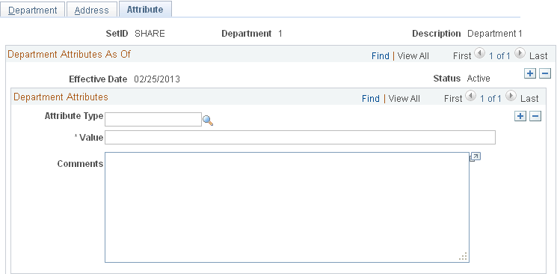Click Last in Department Attributes As Of
This screenshot has width=557, height=274.
pyautogui.click(x=538, y=56)
